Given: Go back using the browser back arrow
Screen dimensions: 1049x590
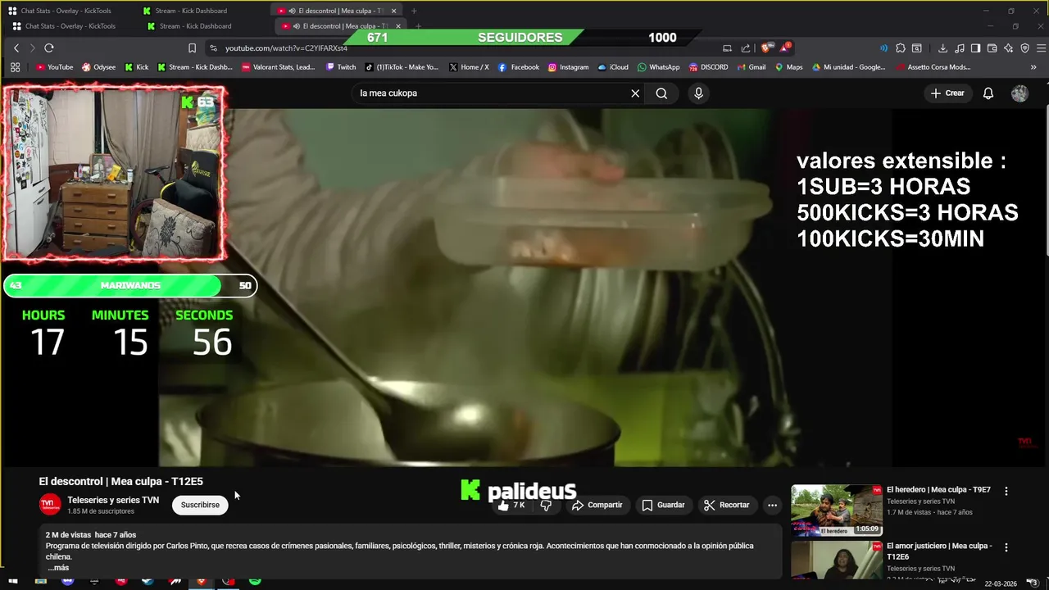Looking at the screenshot, I should [x=16, y=48].
